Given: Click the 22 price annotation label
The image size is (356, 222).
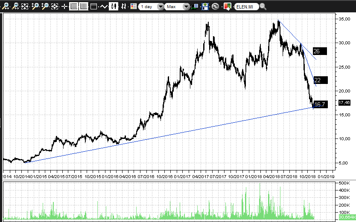Looking at the screenshot, I should click(x=320, y=80).
